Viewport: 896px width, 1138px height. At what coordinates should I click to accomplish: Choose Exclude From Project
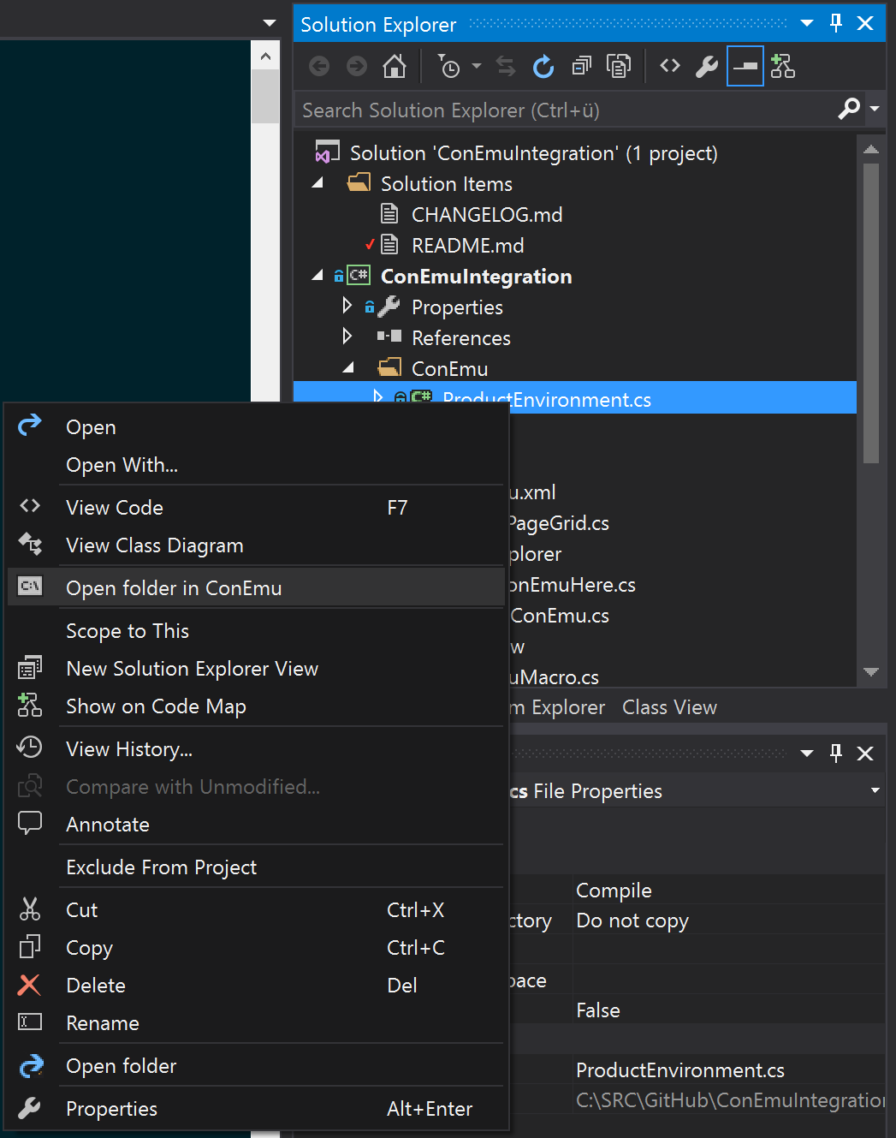click(161, 867)
